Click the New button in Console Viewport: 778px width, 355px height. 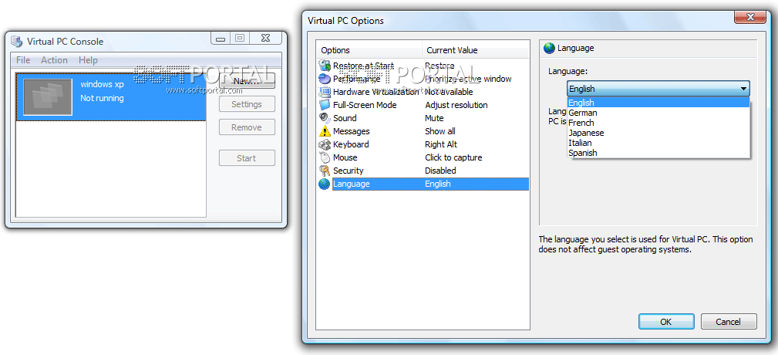point(247,81)
